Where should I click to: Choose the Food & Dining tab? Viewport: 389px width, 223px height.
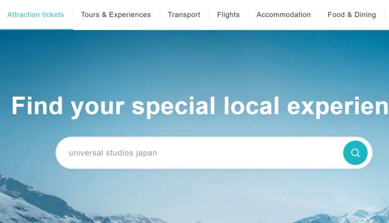tap(352, 15)
